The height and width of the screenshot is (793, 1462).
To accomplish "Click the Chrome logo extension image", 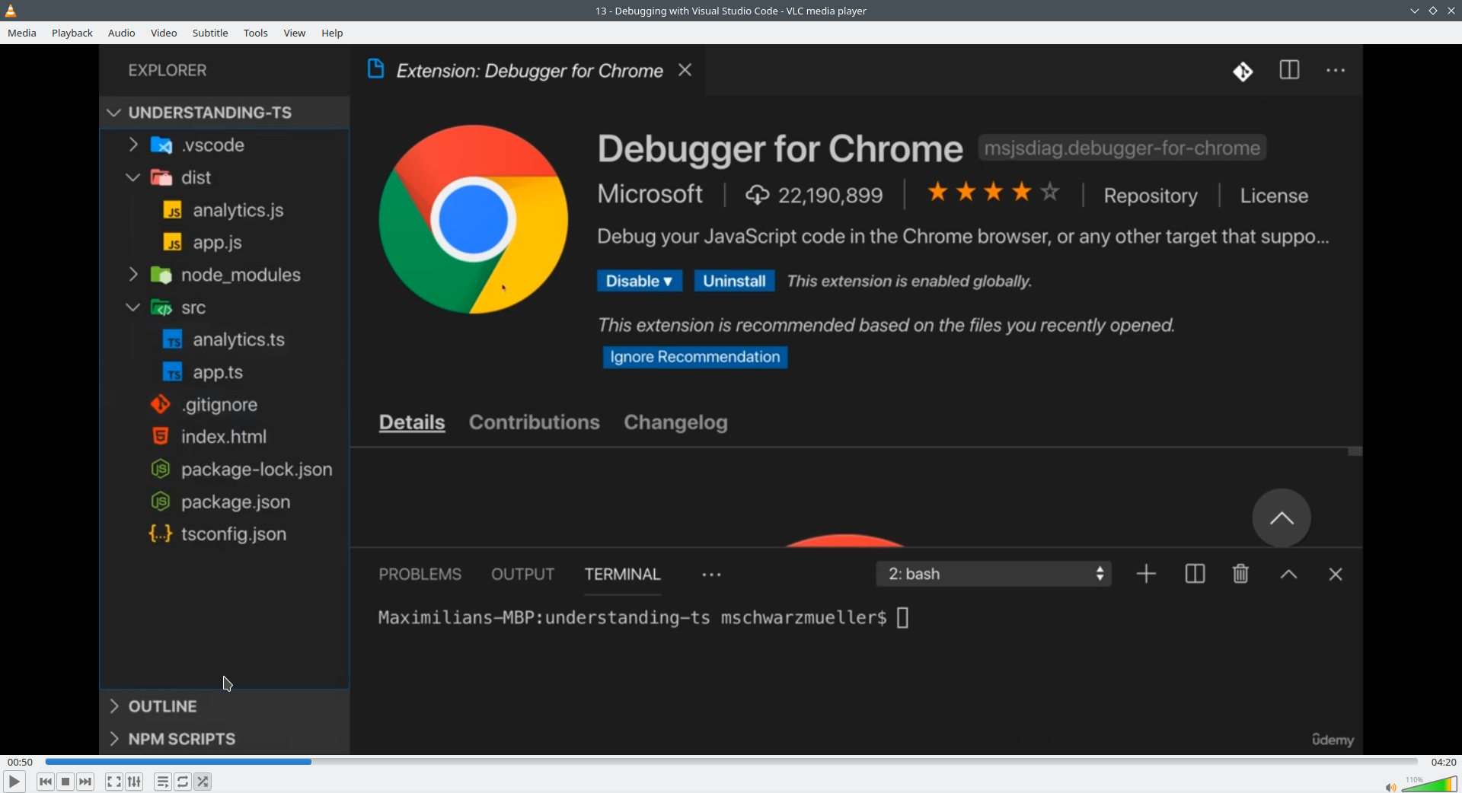I will tap(473, 219).
